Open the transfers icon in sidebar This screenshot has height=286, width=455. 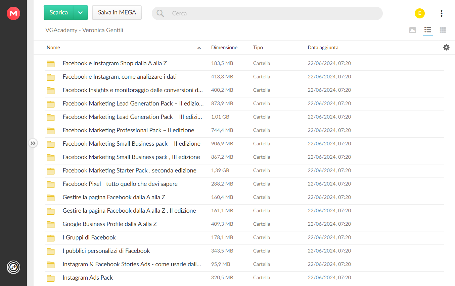[x=13, y=267]
